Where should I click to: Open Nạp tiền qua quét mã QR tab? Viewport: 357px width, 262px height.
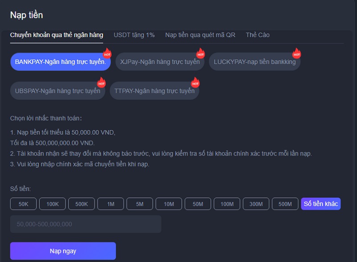click(x=200, y=35)
